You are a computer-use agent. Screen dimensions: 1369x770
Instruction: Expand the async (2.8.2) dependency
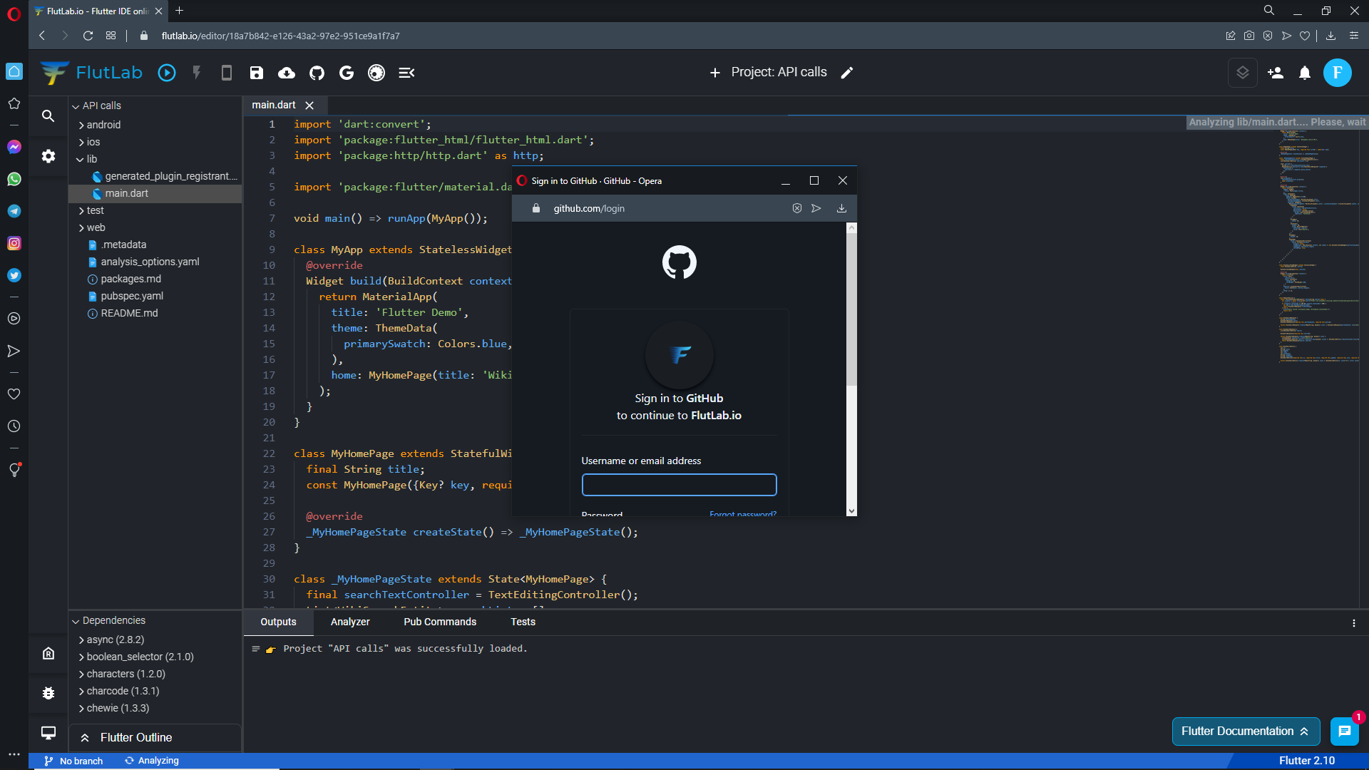pos(81,640)
